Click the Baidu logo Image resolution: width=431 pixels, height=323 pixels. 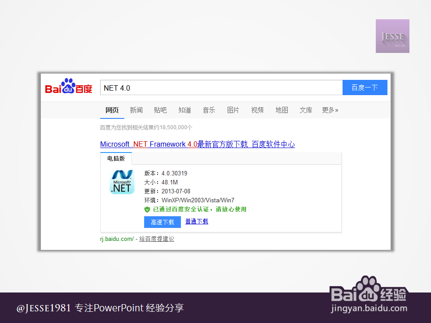pos(68,87)
